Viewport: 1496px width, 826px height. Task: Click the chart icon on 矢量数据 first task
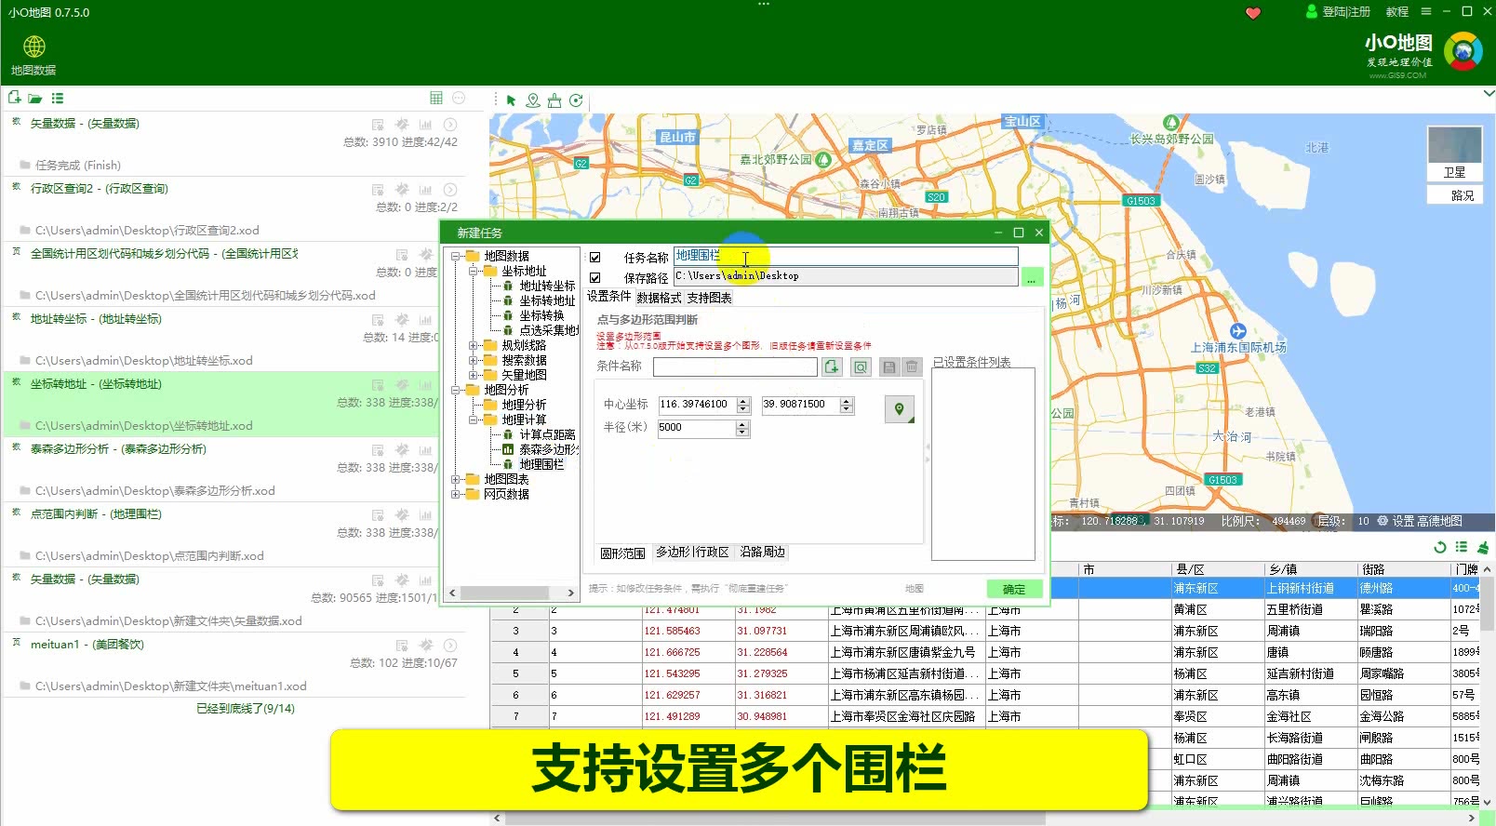click(425, 124)
